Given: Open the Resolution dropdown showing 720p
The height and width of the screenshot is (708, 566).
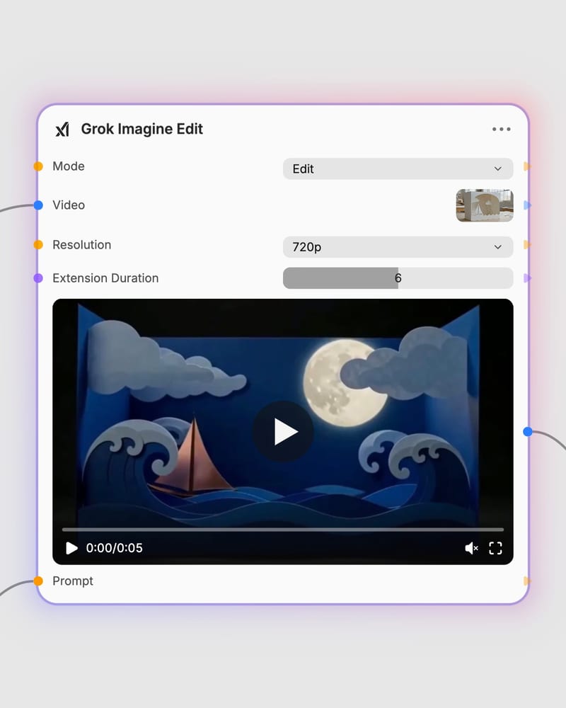Looking at the screenshot, I should click(x=398, y=247).
